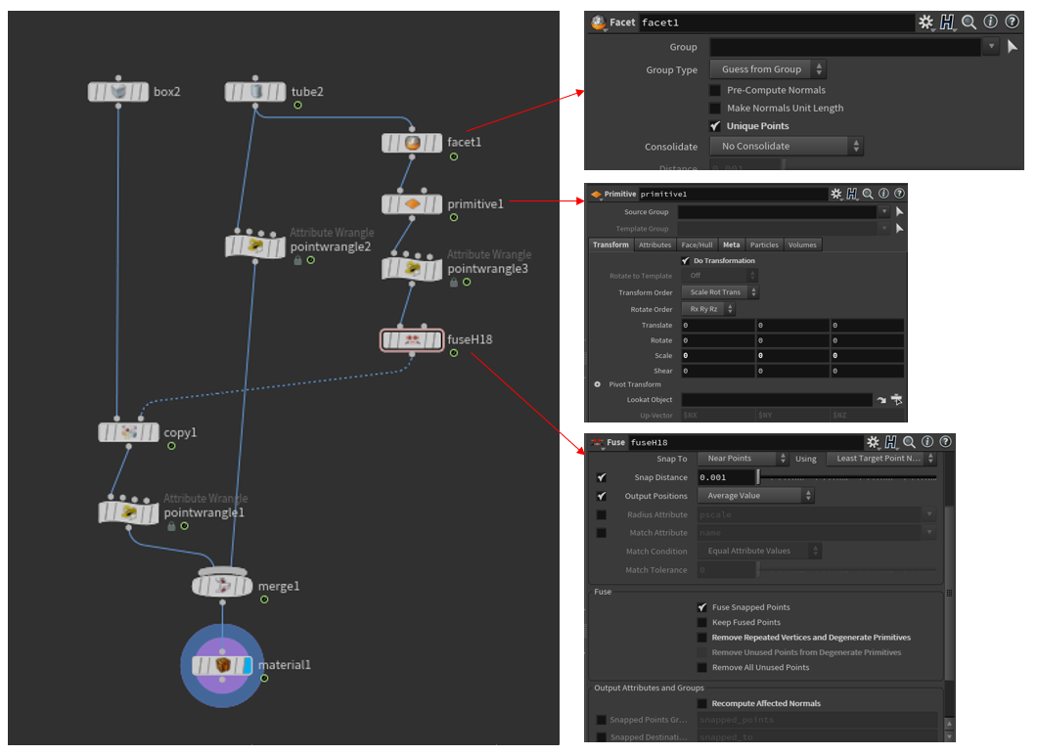This screenshot has width=1038, height=755.
Task: Enable Keep Fused Points
Action: (x=701, y=622)
